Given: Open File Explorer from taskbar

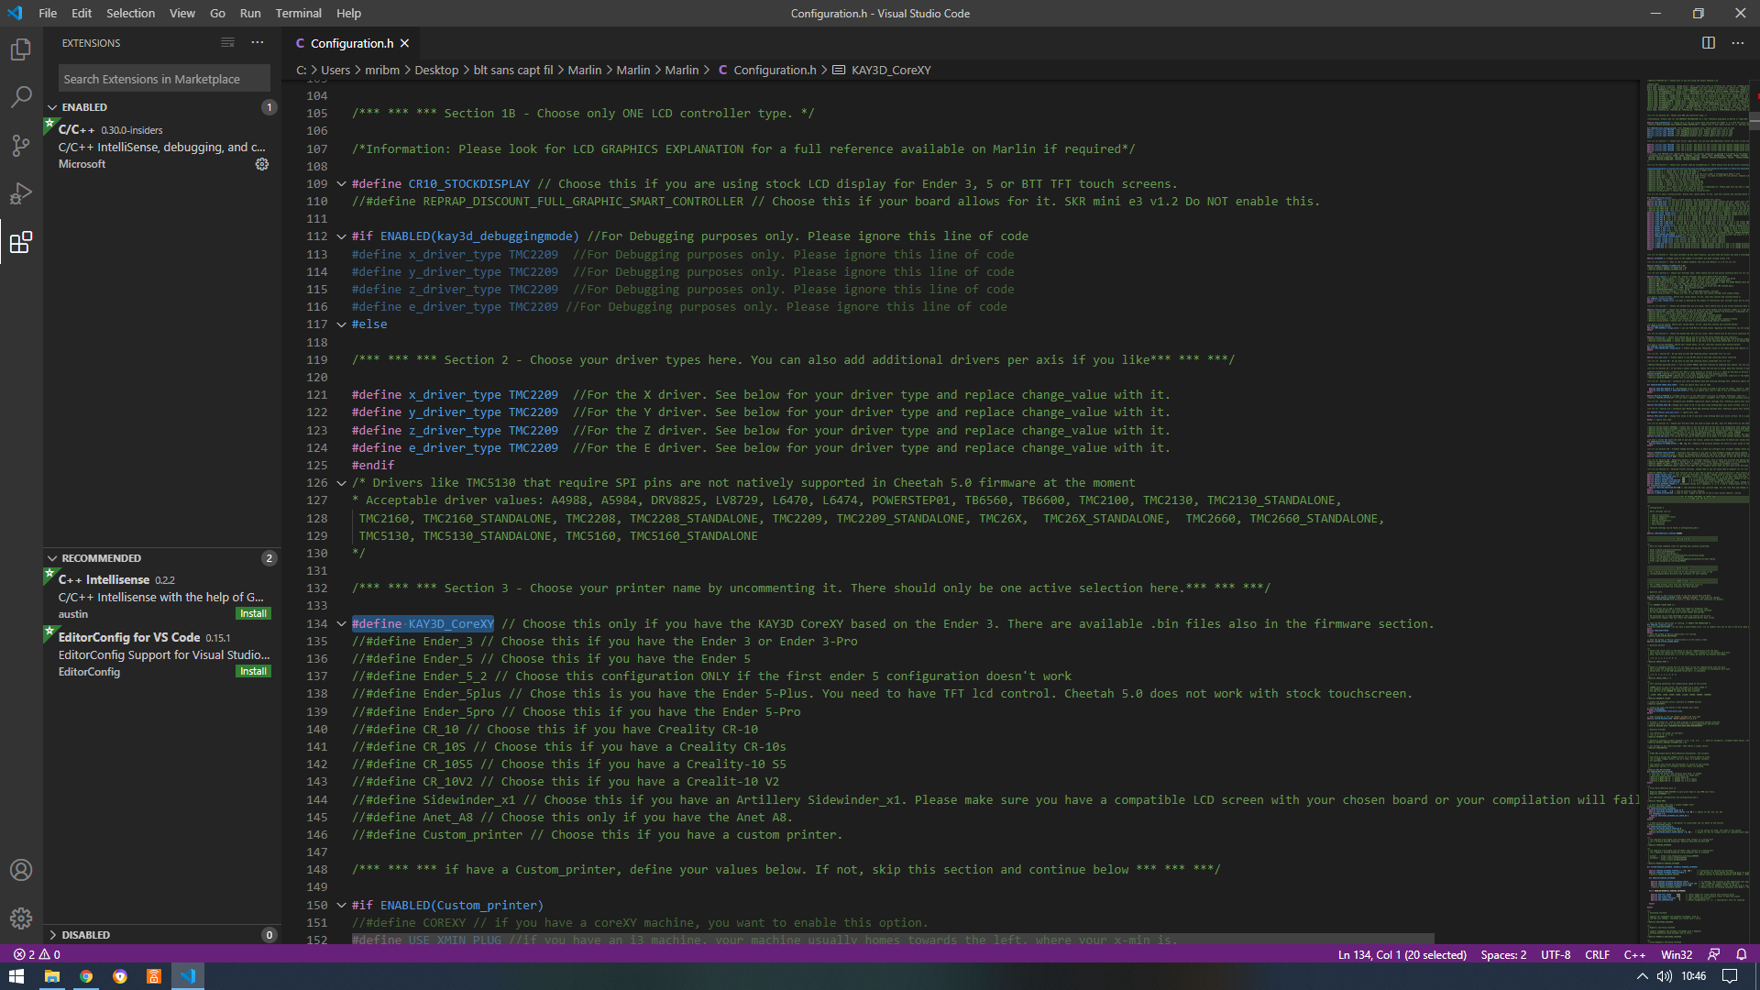Looking at the screenshot, I should coord(52,976).
